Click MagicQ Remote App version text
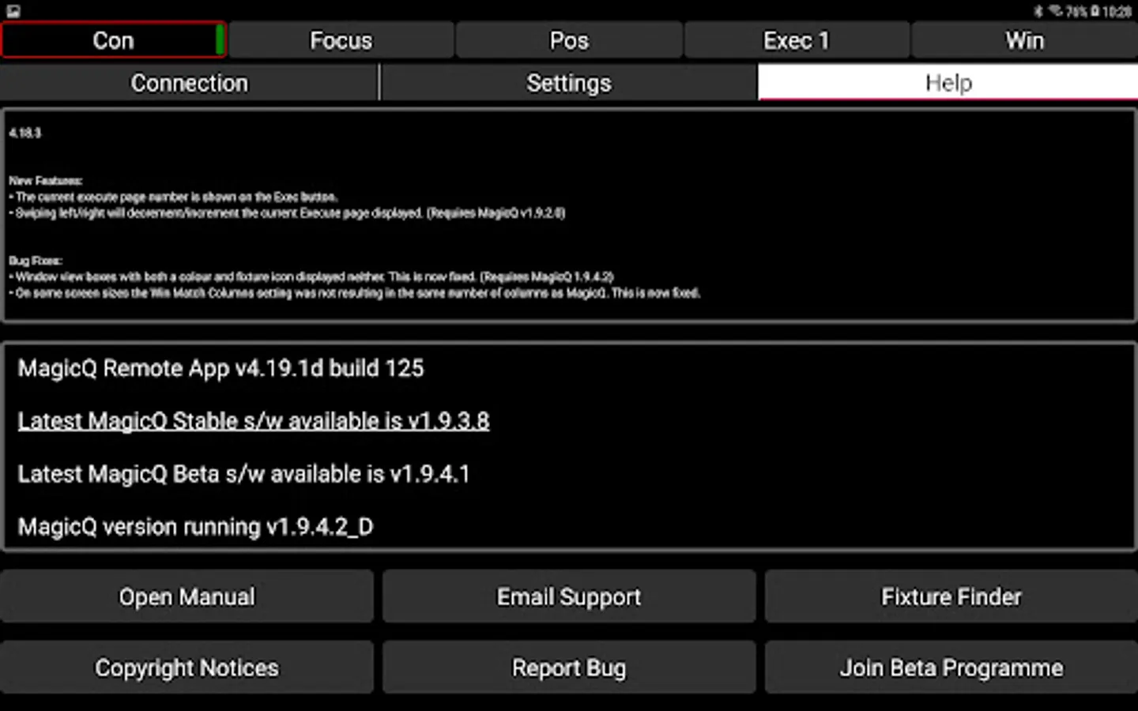The image size is (1138, 711). (220, 368)
